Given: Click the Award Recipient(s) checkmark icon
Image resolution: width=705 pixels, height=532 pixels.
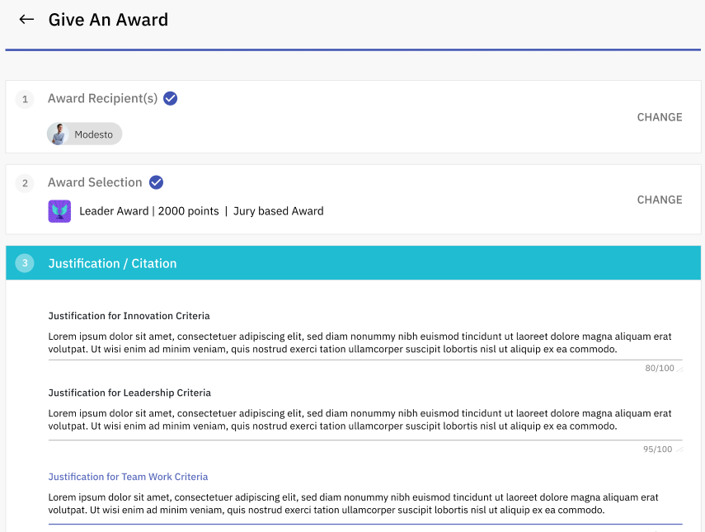Looking at the screenshot, I should tap(170, 98).
